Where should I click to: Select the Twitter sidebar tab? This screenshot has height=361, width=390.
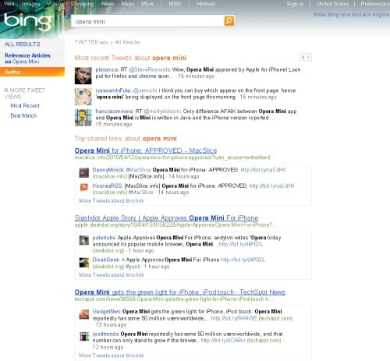tap(32, 72)
